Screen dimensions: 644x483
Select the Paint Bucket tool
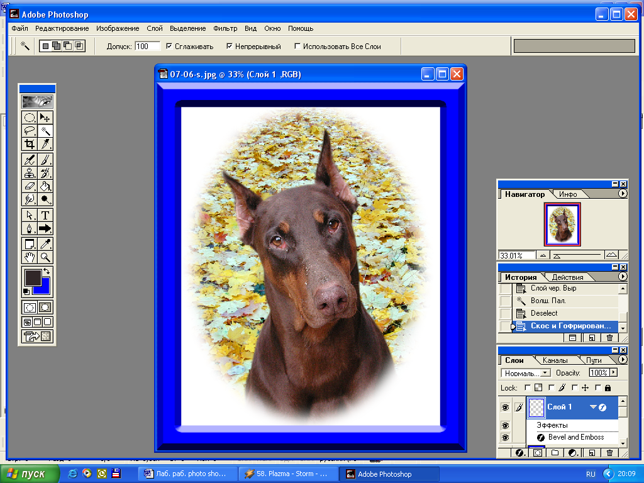click(45, 186)
